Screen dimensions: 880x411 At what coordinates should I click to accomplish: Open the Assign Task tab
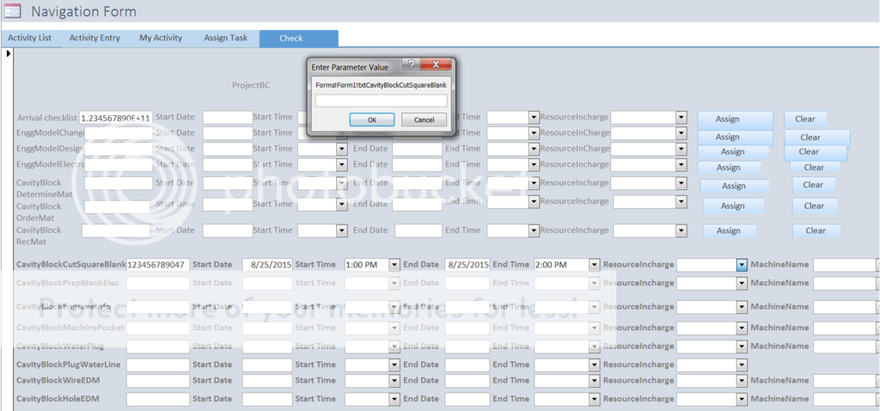[x=225, y=38]
